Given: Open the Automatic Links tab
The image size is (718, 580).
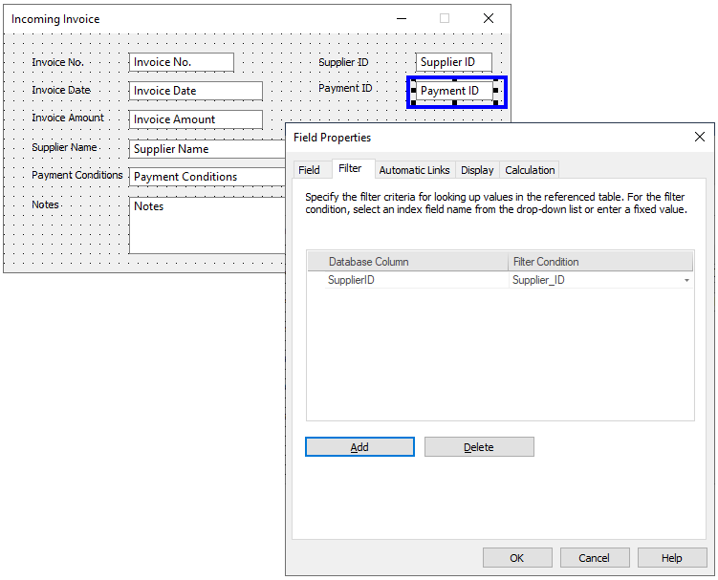Looking at the screenshot, I should pyautogui.click(x=414, y=170).
